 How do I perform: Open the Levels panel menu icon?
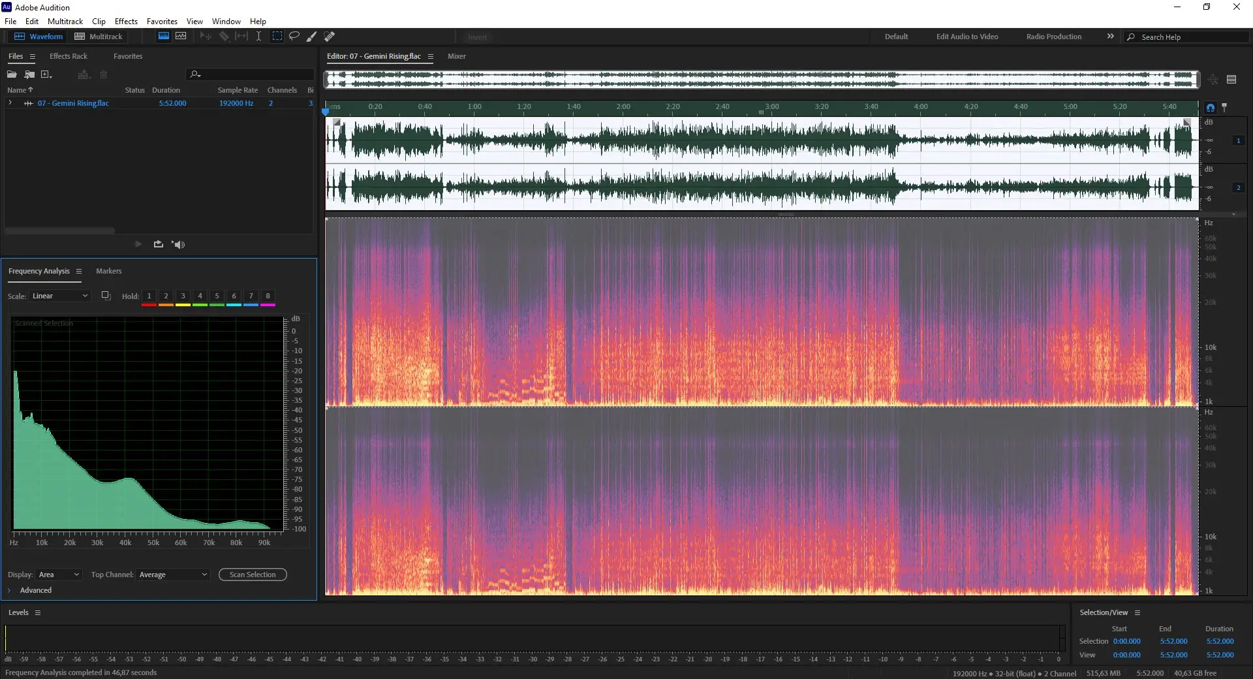point(38,612)
